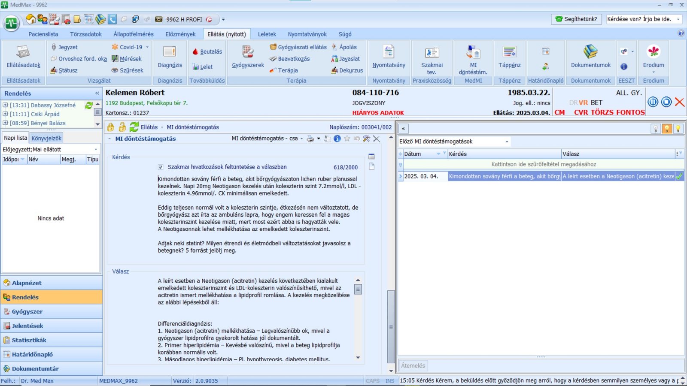Open the Táppénz ribbon icon
The image size is (687, 386).
tap(509, 52)
